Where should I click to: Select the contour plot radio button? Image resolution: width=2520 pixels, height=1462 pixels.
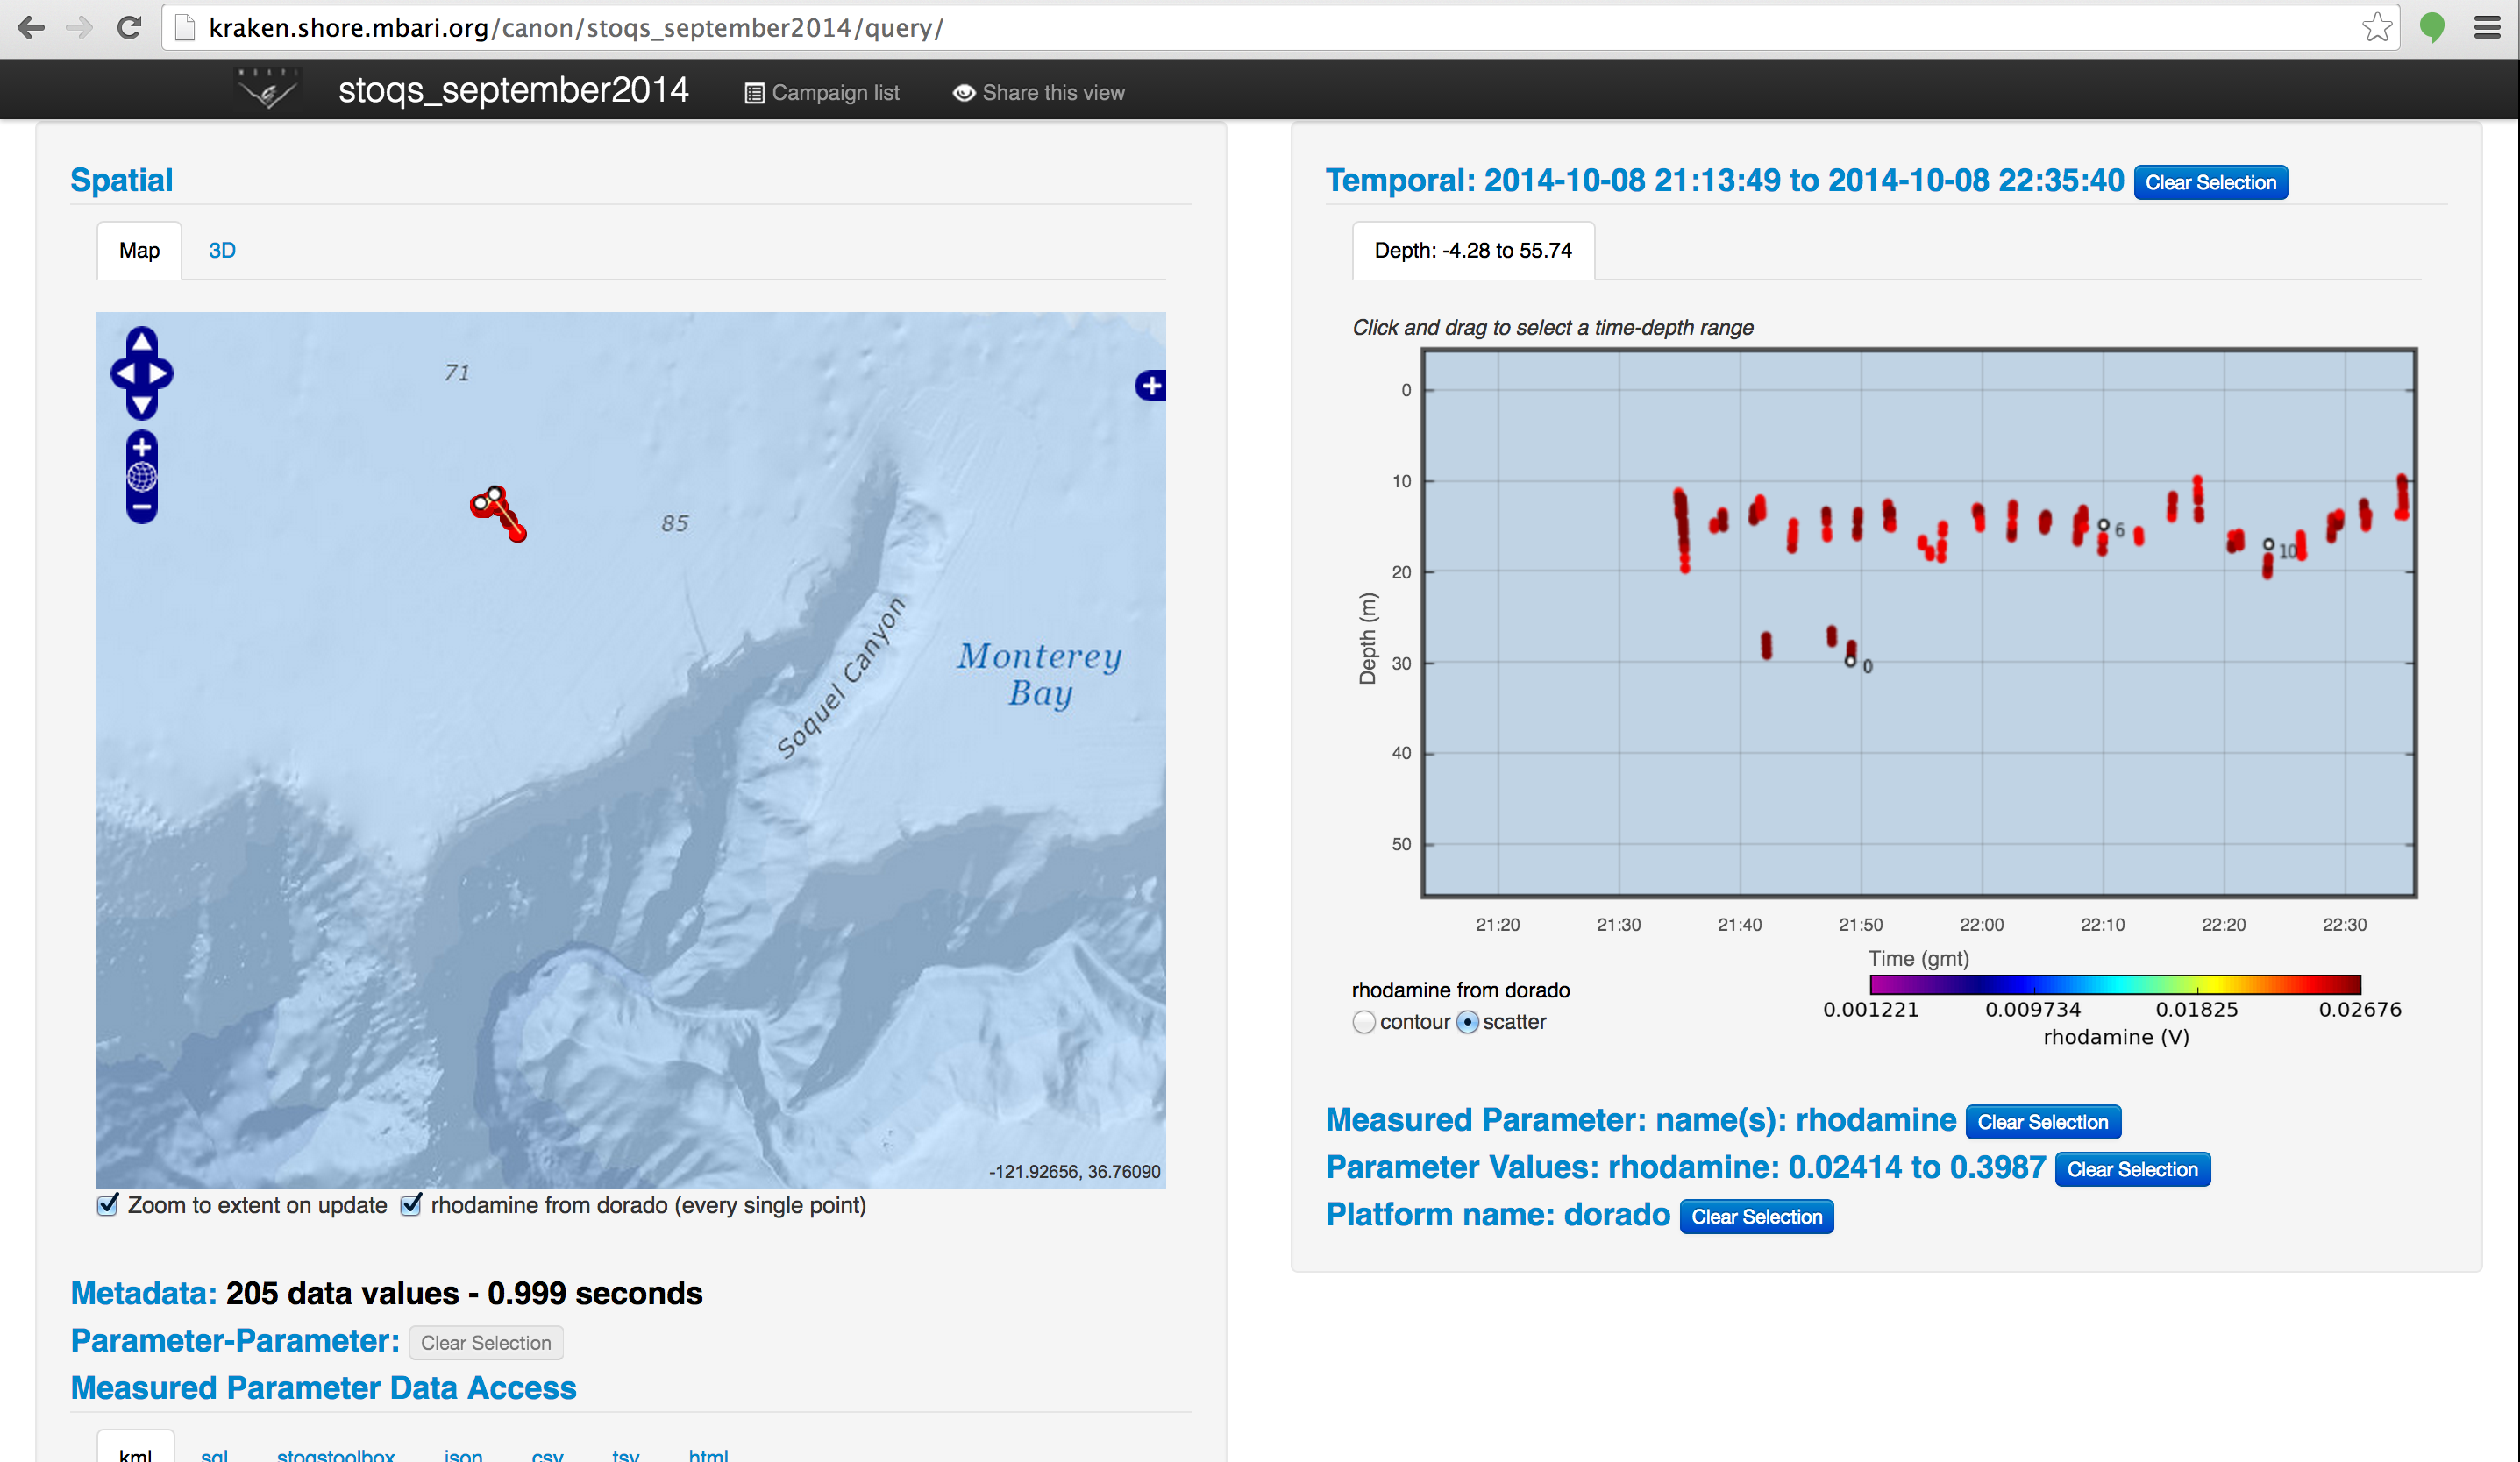coord(1363,1021)
